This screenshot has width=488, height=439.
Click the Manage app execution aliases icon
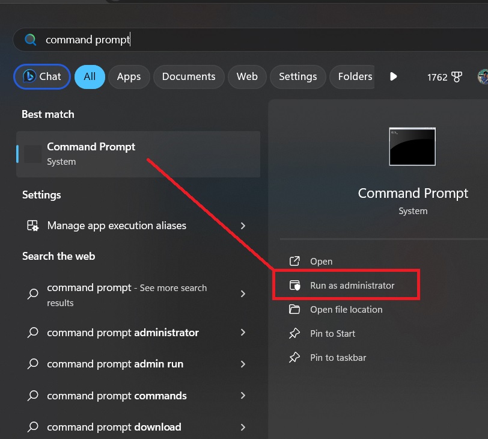click(32, 226)
